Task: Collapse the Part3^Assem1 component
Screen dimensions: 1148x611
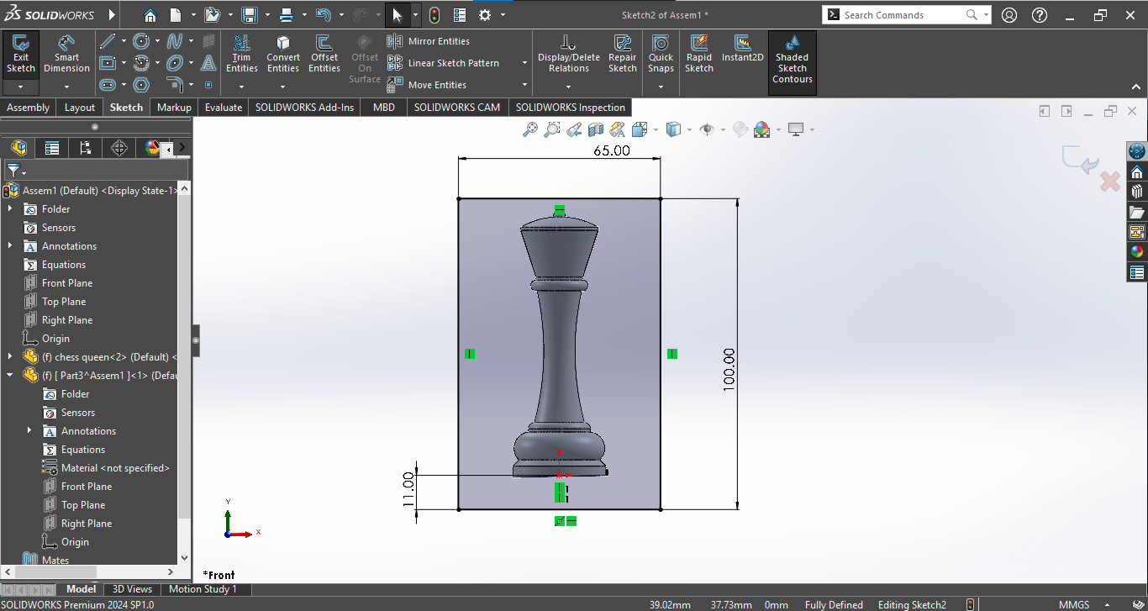Action: click(x=10, y=376)
